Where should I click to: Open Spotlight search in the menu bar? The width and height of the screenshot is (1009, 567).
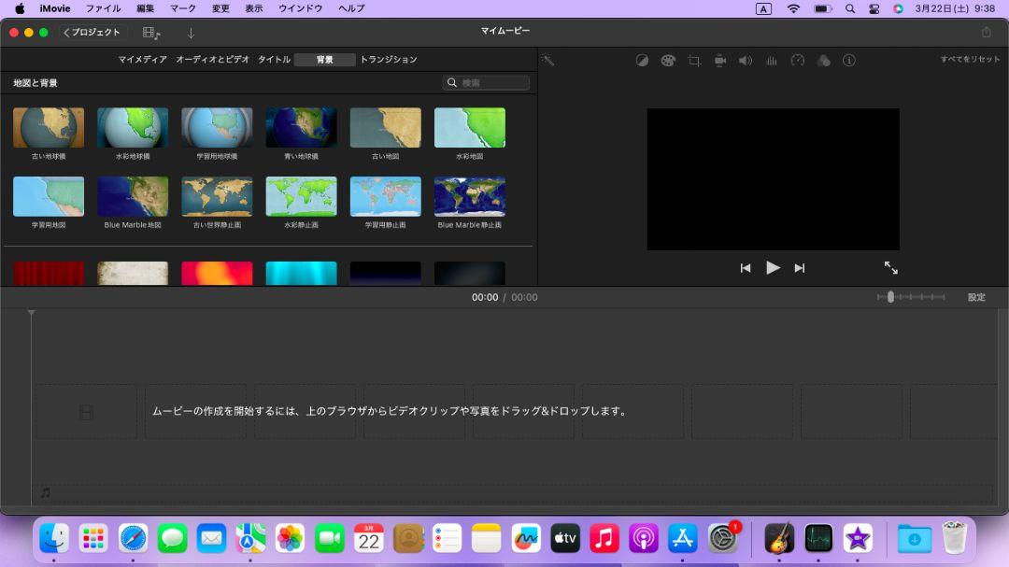[x=850, y=8]
